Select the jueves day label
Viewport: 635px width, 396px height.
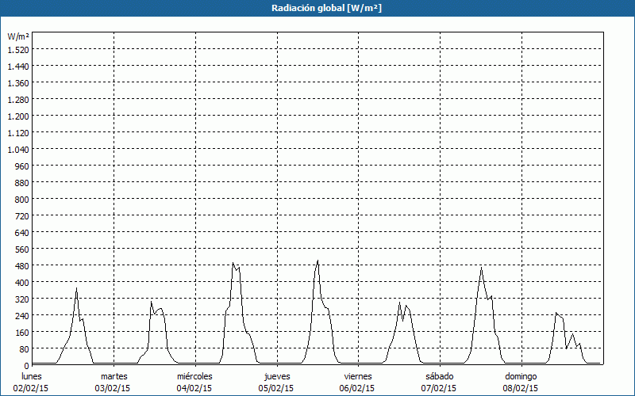[x=277, y=376]
